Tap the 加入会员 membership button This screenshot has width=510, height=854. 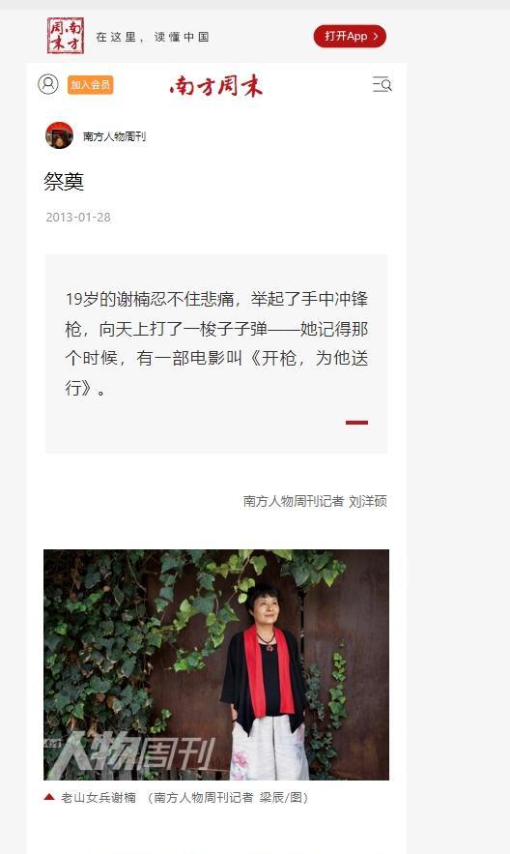(90, 85)
